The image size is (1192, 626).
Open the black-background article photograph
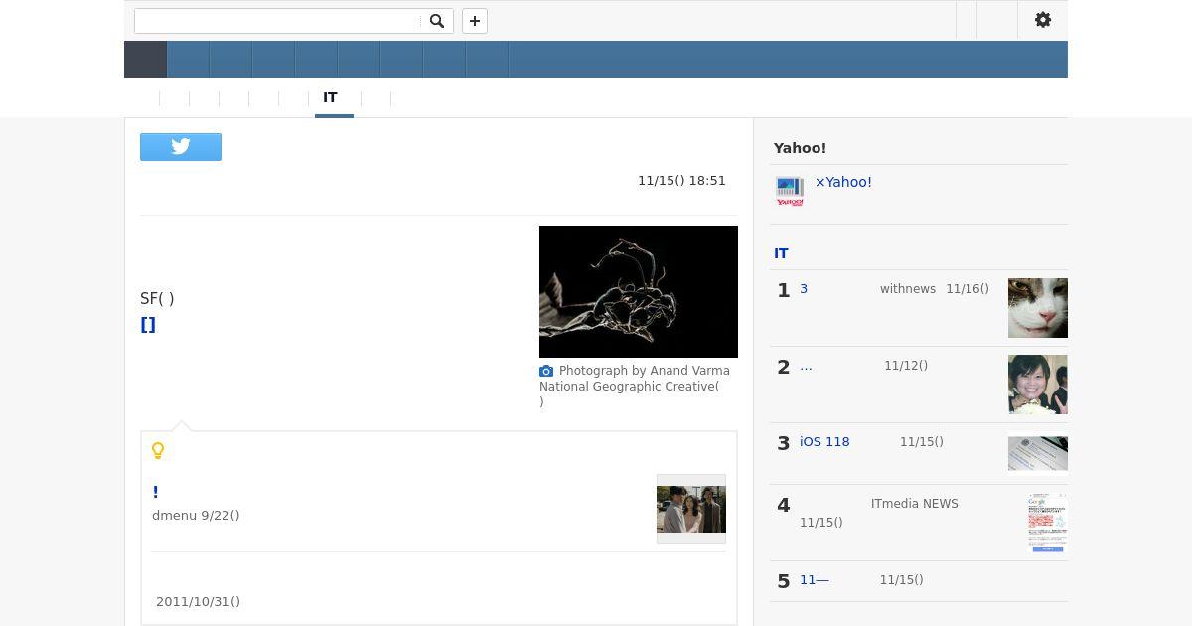pyautogui.click(x=639, y=291)
